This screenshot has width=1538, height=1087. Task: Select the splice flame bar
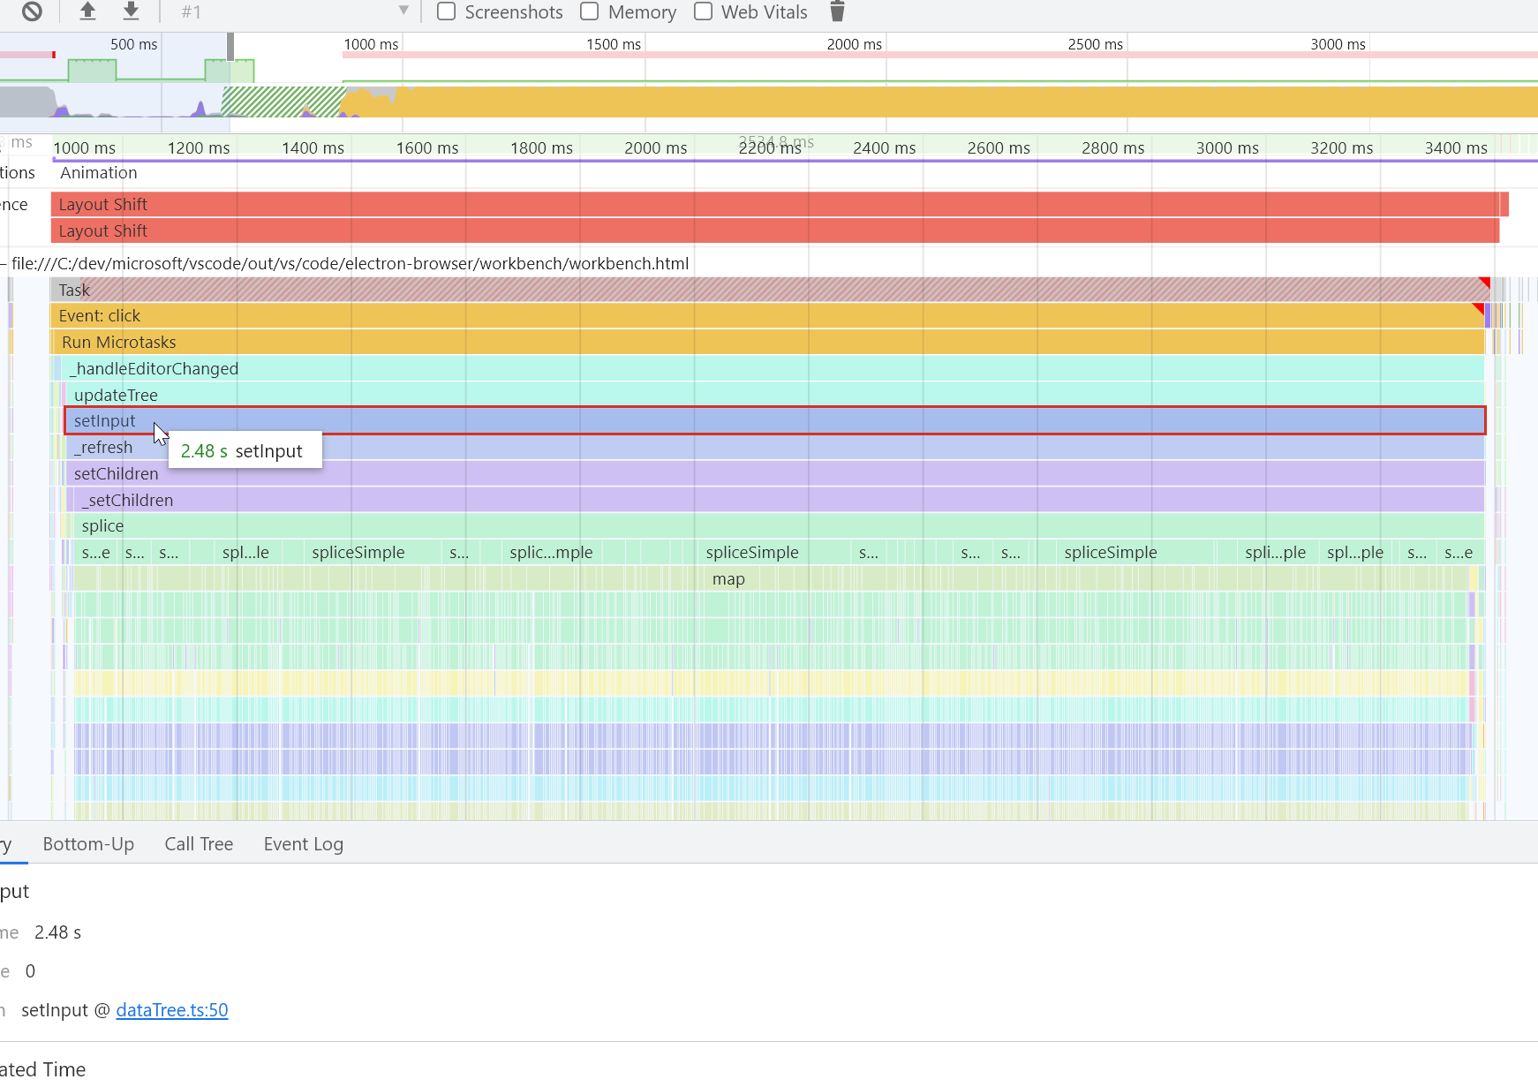pos(779,526)
